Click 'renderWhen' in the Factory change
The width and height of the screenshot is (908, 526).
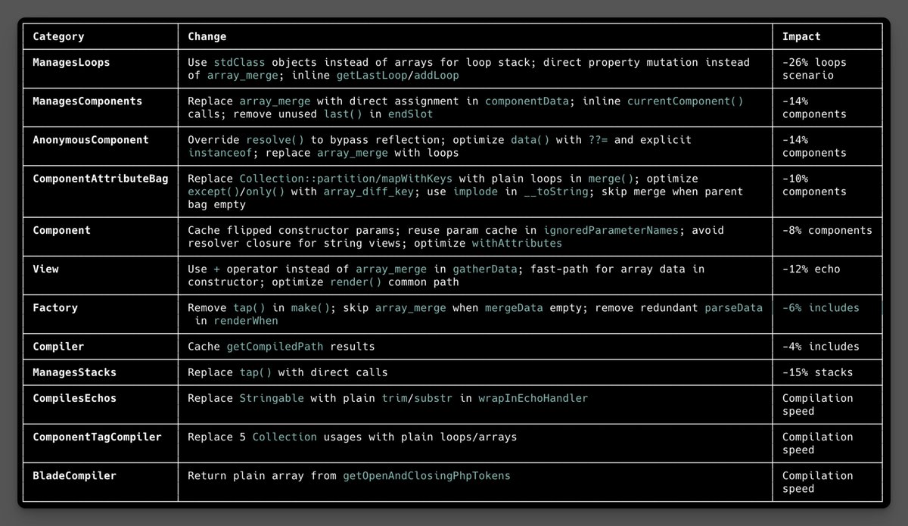click(246, 321)
